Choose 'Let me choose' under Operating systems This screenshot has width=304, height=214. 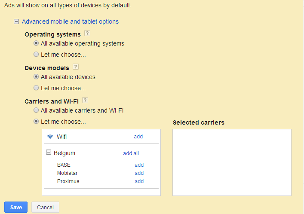coord(36,55)
